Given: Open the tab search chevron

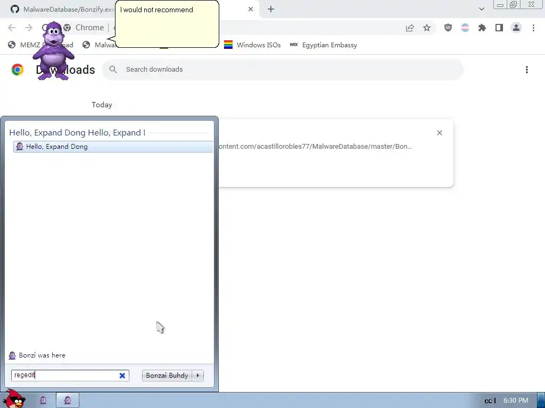Looking at the screenshot, I should 481,9.
